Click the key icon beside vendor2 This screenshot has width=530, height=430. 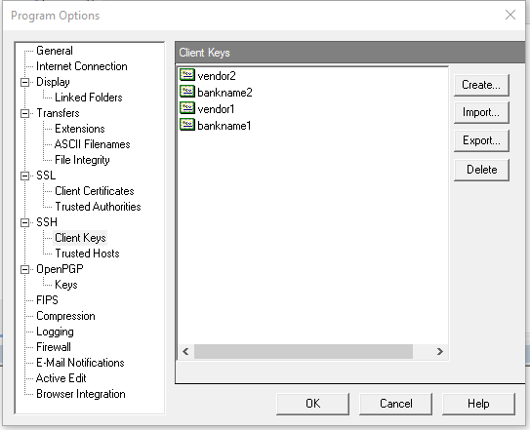(187, 75)
